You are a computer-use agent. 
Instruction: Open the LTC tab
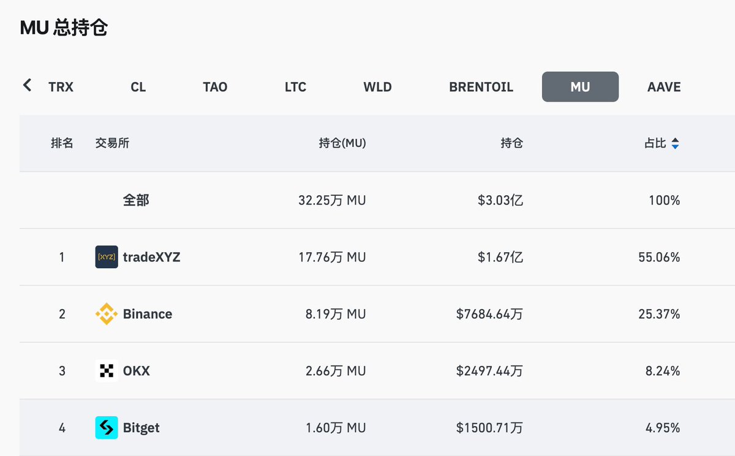[x=295, y=87]
